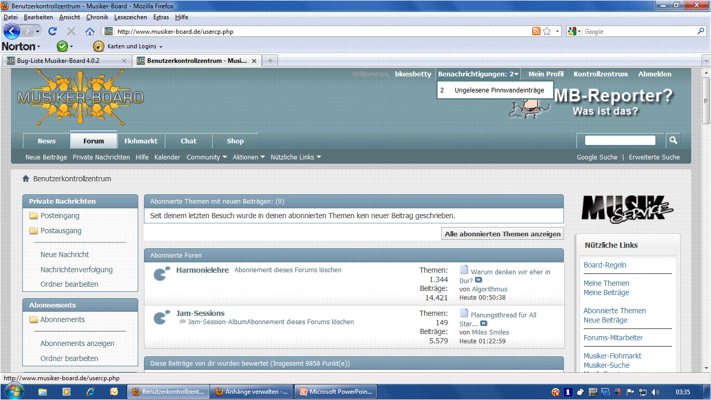Open Private Nachrichten in the navbar
Image resolution: width=711 pixels, height=400 pixels.
coord(101,157)
